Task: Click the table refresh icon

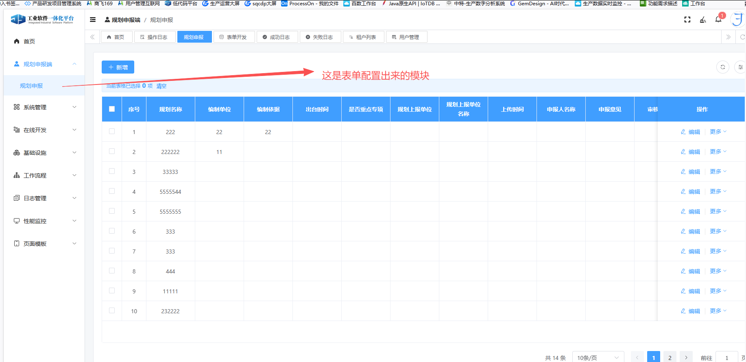Action: coord(723,67)
